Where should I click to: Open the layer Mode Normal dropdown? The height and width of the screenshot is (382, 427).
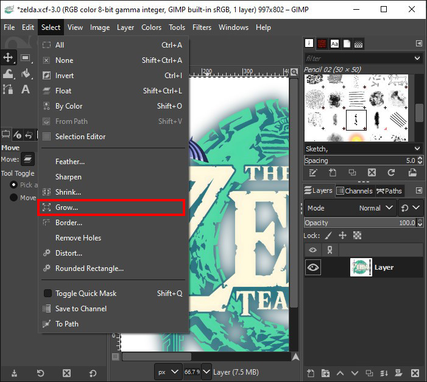[x=350, y=208]
